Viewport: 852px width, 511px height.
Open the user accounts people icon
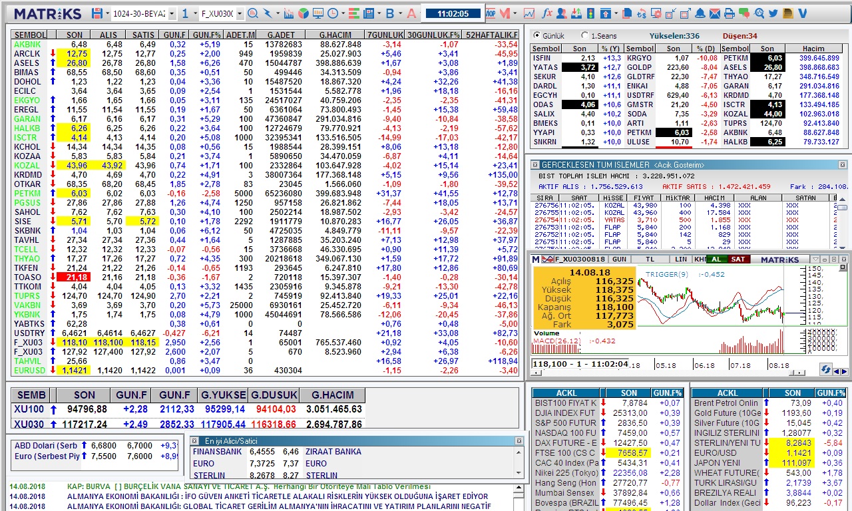561,13
